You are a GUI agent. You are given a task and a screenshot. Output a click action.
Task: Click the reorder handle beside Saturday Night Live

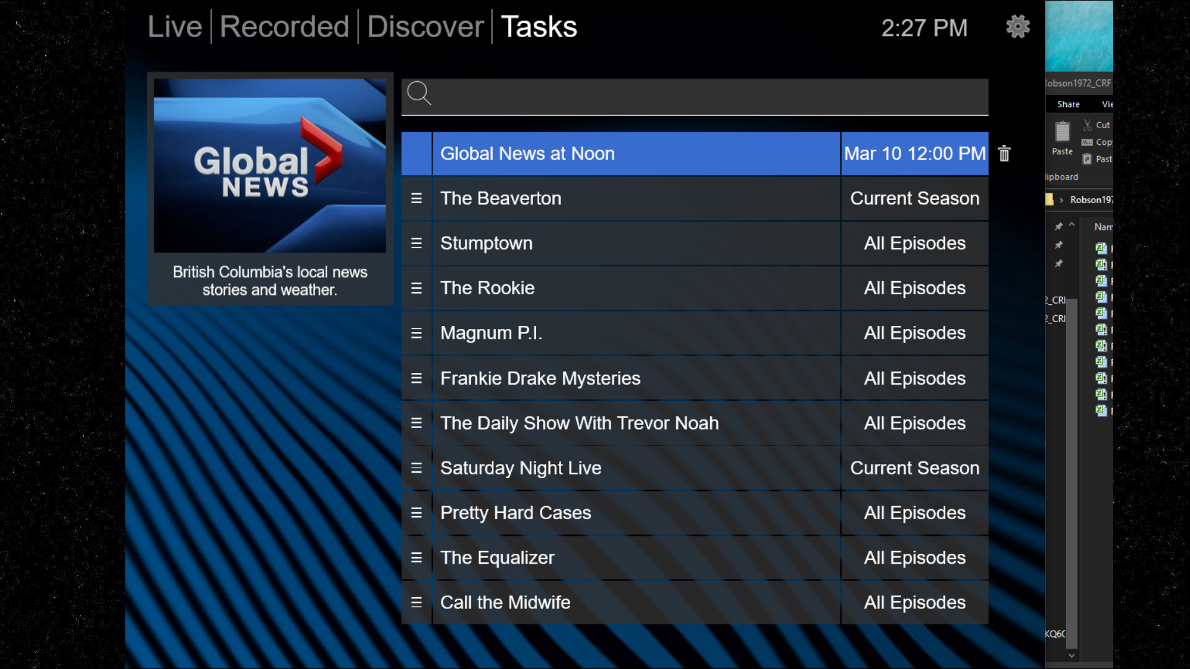pyautogui.click(x=416, y=468)
